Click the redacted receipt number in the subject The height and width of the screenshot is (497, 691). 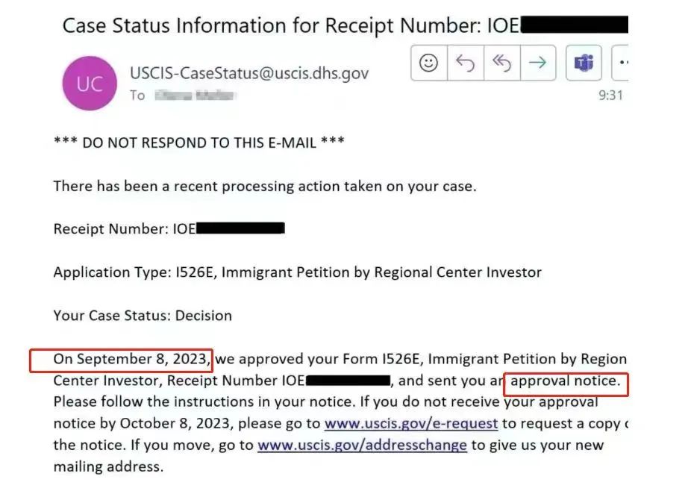pyautogui.click(x=575, y=24)
